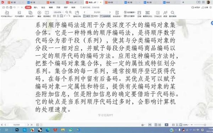The height and width of the screenshot is (133, 213).
Task: Go to next page arrow in ribbon
Action: pyautogui.click(x=110, y=12)
